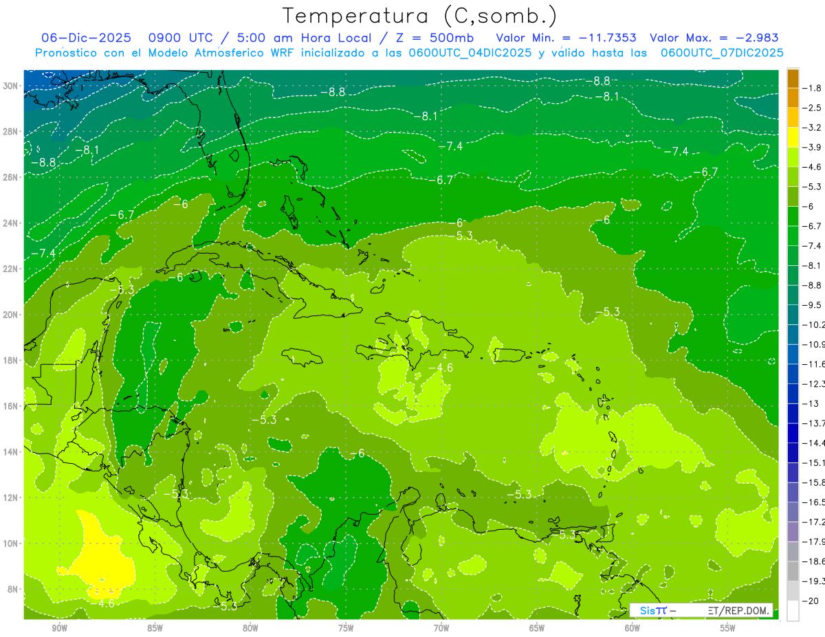Screen dimensions: 825x637
Task: Click the '-17.9' colorbar label
Action: (815, 541)
